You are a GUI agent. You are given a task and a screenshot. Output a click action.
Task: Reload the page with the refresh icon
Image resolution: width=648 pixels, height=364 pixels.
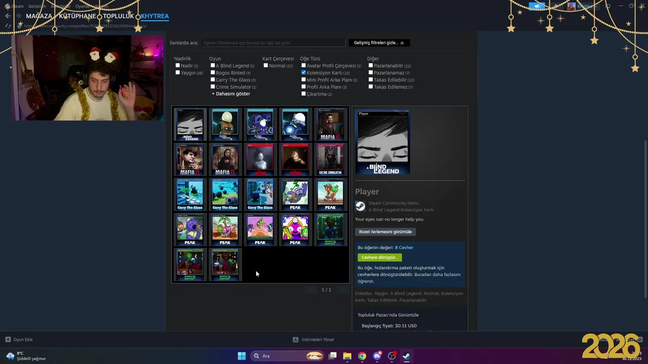pos(8,26)
